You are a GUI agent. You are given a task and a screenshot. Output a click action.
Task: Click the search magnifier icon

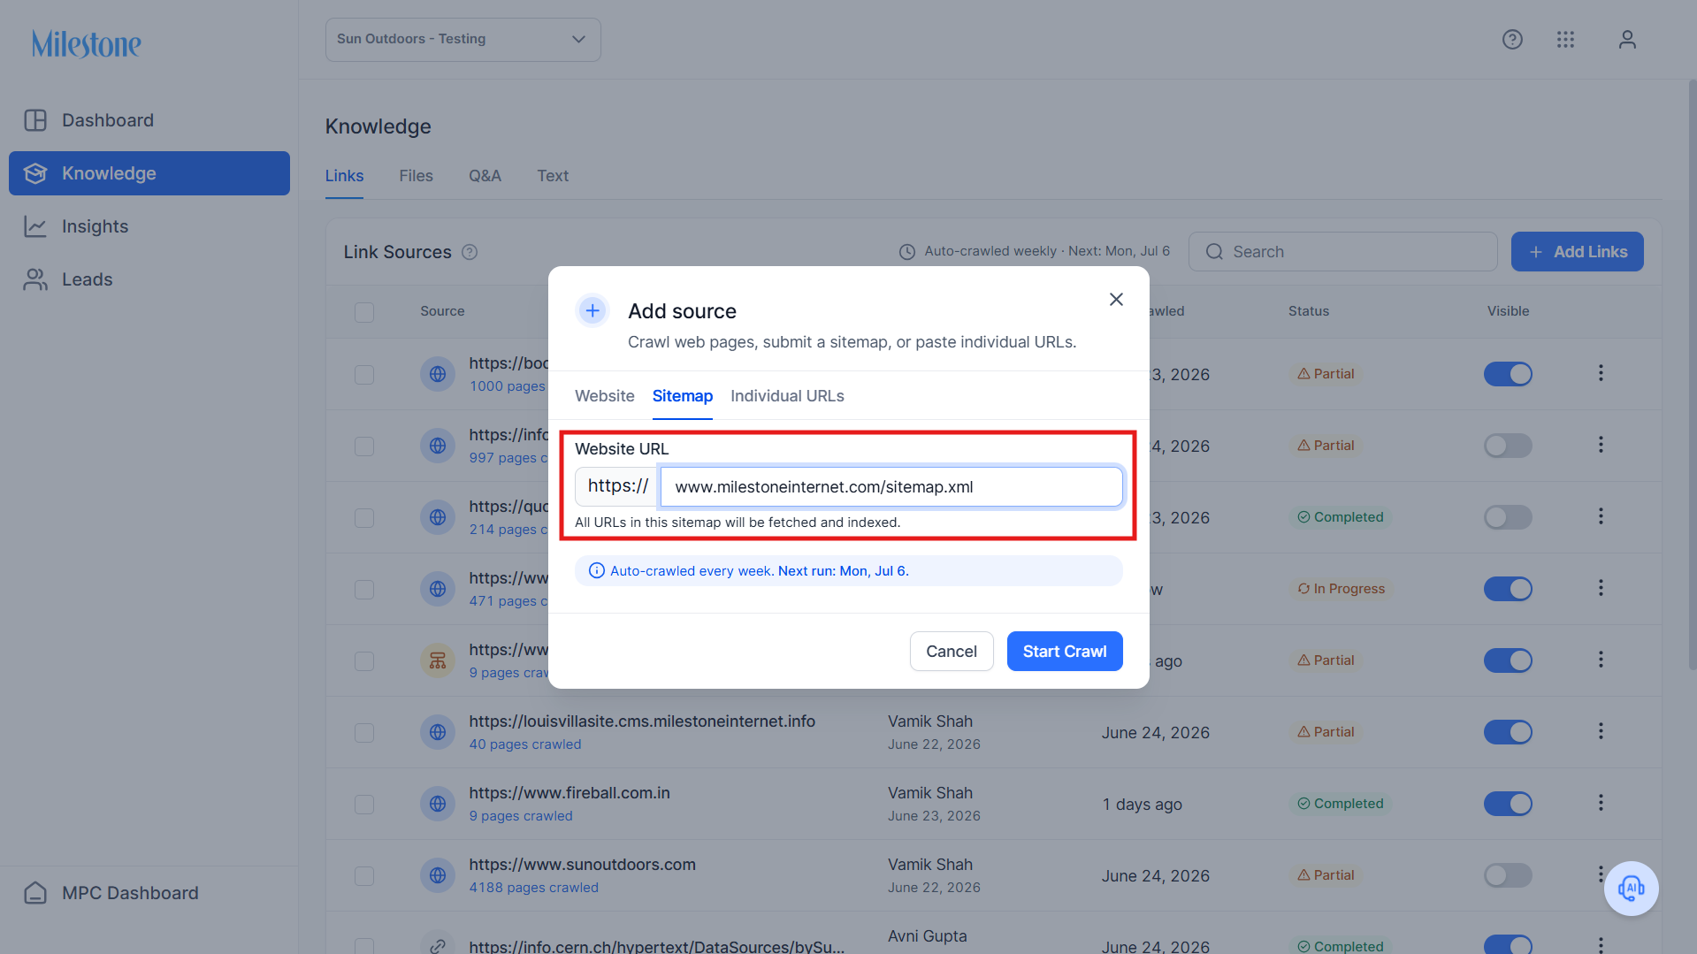point(1214,252)
